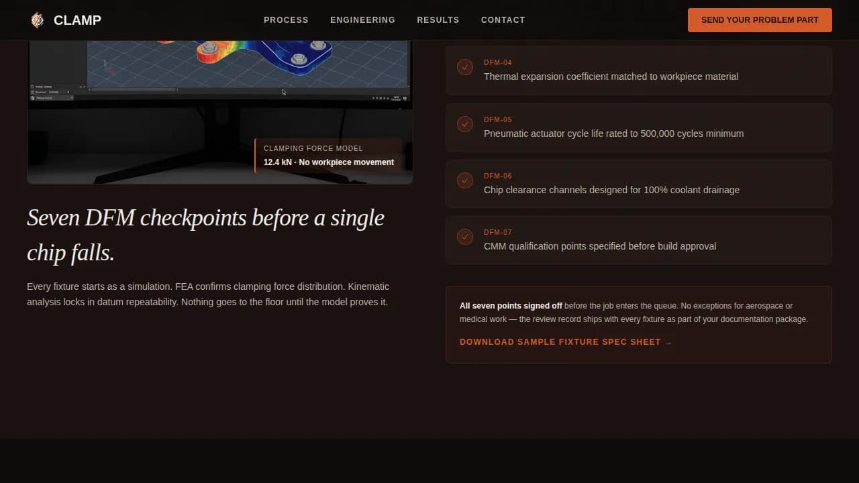Open the PROCESS menu item
Viewport: 859px width, 483px height.
[x=286, y=19]
